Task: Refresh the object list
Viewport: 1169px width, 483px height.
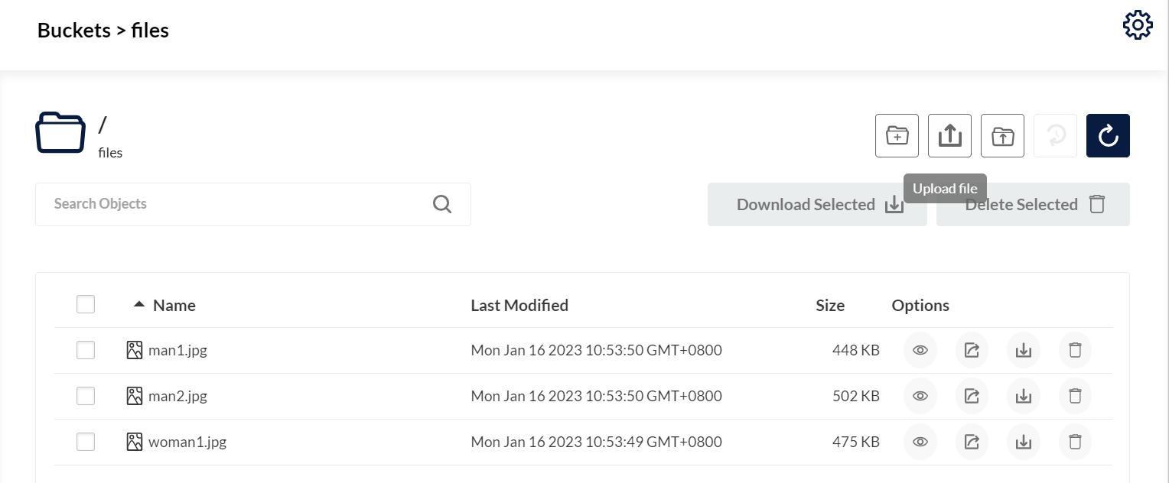Action: 1108,136
